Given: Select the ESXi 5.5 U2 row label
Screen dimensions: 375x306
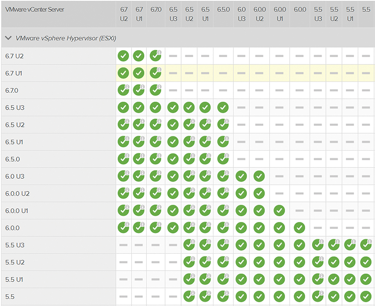Looking at the screenshot, I should coord(15,262).
